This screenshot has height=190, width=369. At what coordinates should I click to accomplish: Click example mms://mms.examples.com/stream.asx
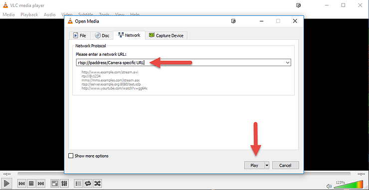pos(111,80)
